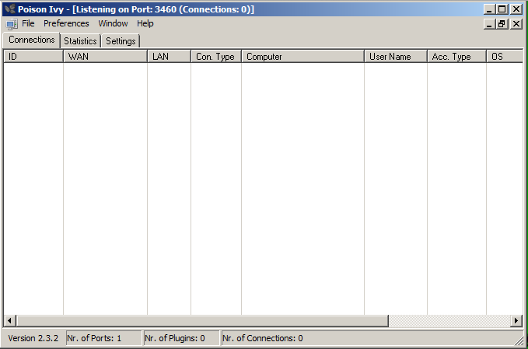Sort by the WAN column header
The image size is (528, 349).
click(x=105, y=57)
